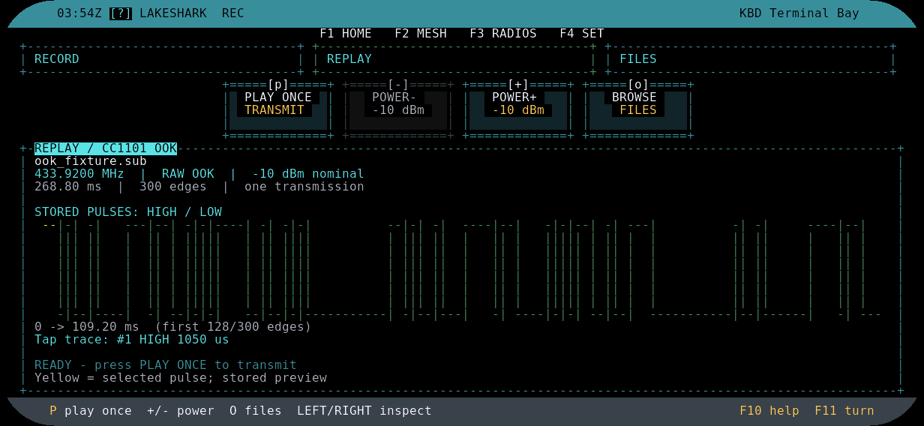Click +/- power footer hint
This screenshot has width=924, height=426.
coord(181,411)
